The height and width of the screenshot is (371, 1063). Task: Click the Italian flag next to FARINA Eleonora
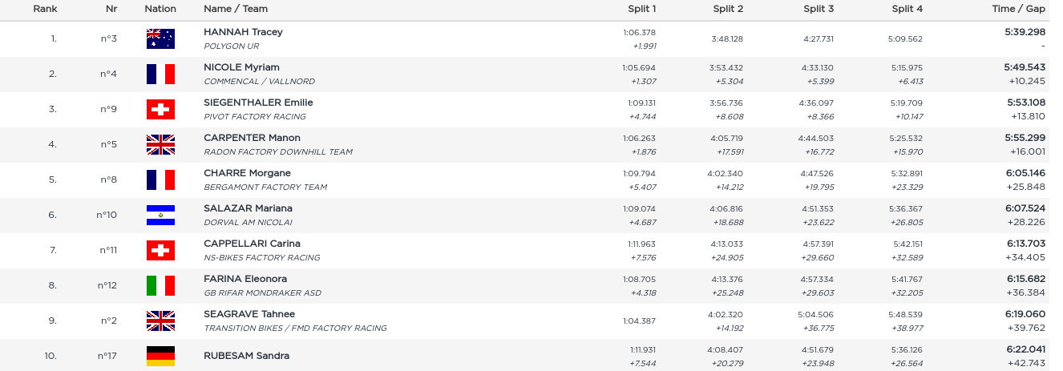(x=160, y=285)
